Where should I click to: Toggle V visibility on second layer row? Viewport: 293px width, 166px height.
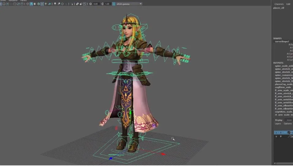tap(276, 137)
